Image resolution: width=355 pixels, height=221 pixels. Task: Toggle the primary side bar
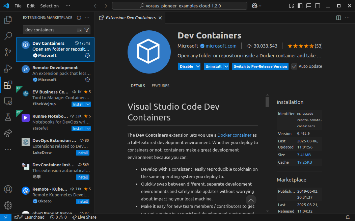click(x=300, y=6)
